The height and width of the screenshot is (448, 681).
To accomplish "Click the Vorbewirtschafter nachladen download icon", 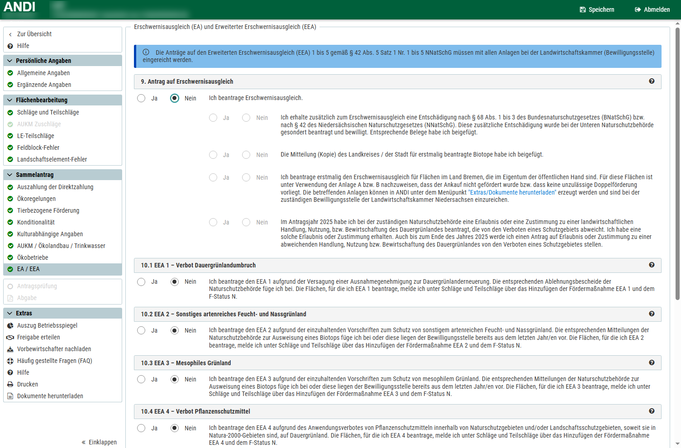I will [10, 349].
